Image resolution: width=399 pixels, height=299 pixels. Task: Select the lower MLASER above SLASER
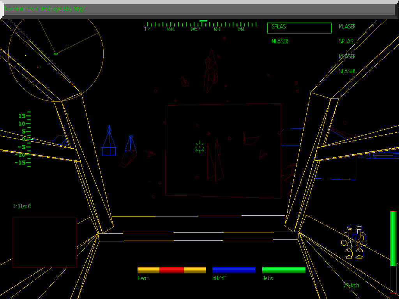coord(347,56)
